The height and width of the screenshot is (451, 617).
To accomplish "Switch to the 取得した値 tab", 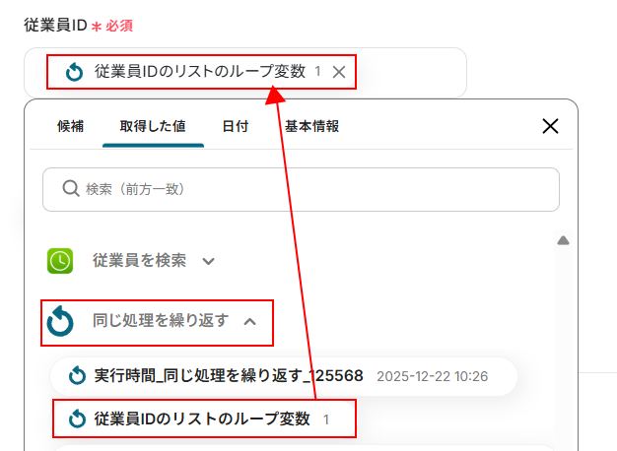I will tap(153, 126).
